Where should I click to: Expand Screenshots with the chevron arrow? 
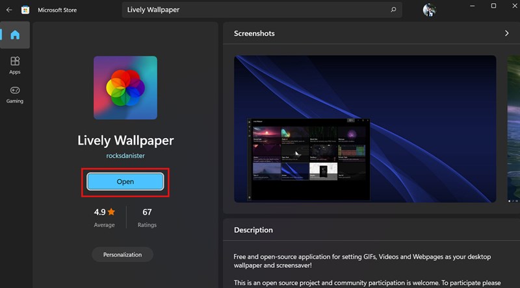[506, 33]
